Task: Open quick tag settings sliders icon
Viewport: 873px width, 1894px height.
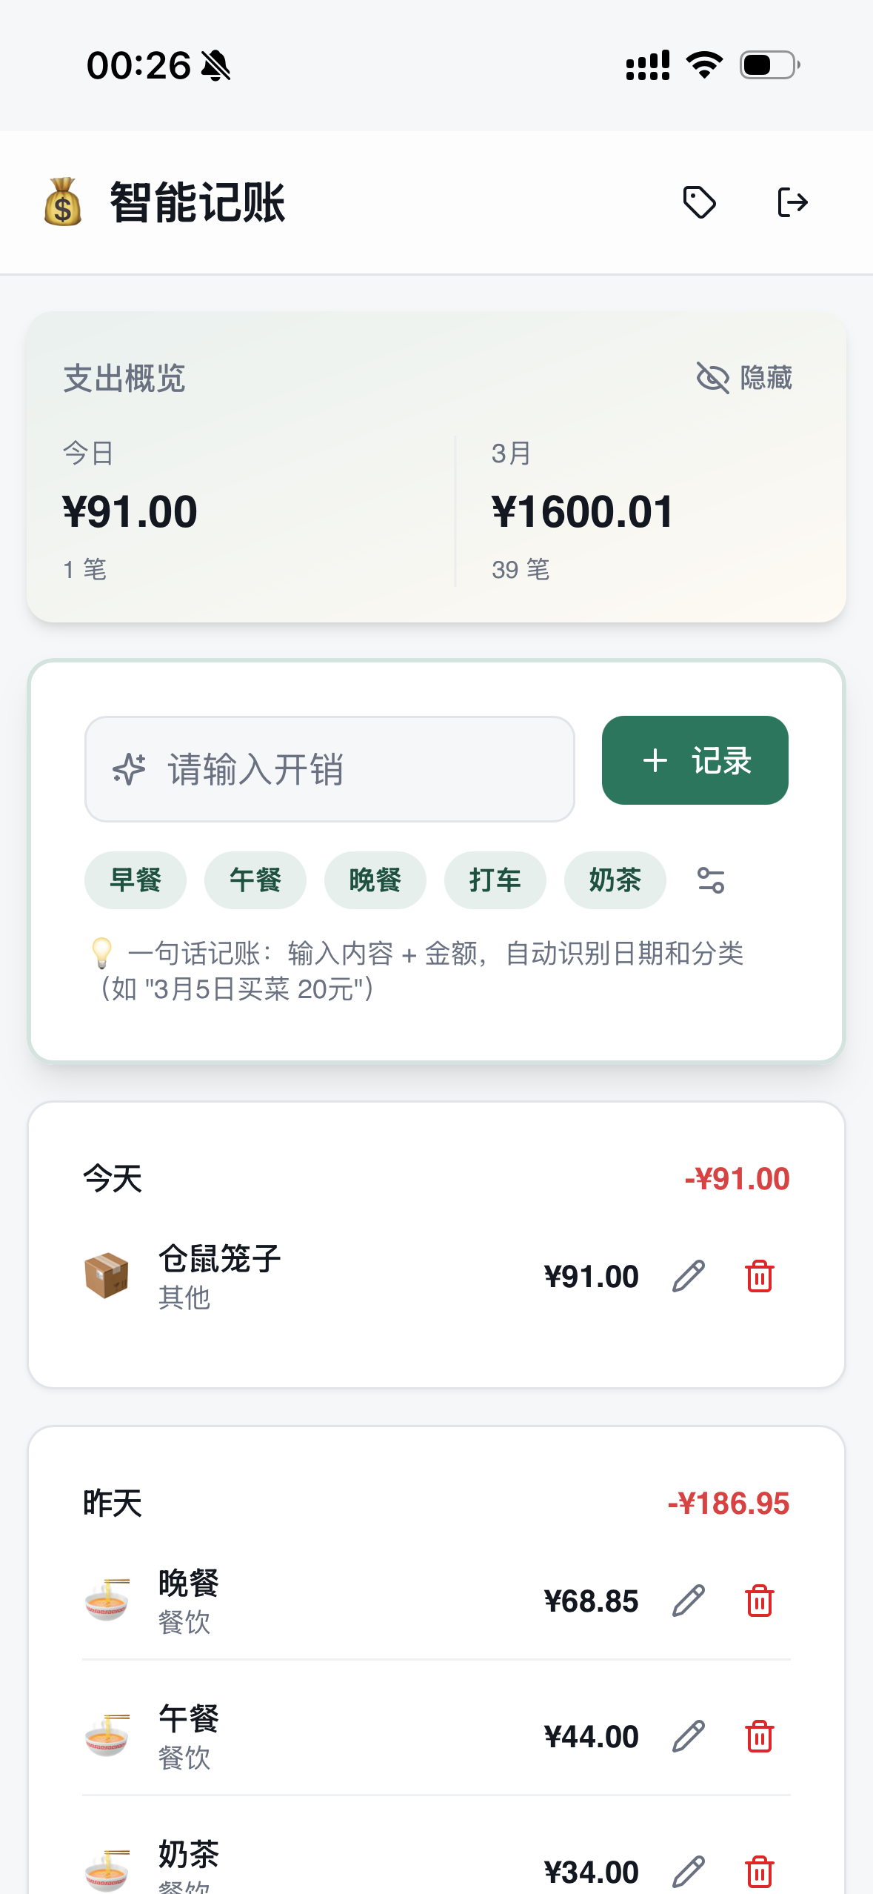Action: (x=711, y=880)
